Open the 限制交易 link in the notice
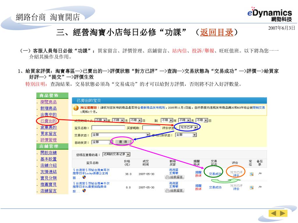Viewport: 298px width, 223px height. point(259,107)
